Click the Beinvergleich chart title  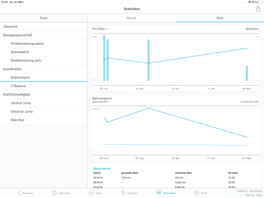click(102, 98)
